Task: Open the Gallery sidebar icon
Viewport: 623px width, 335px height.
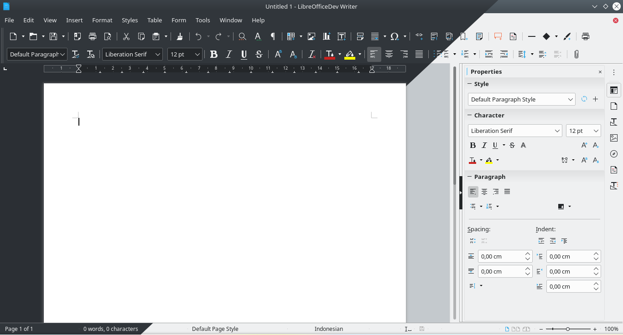Action: click(613, 138)
